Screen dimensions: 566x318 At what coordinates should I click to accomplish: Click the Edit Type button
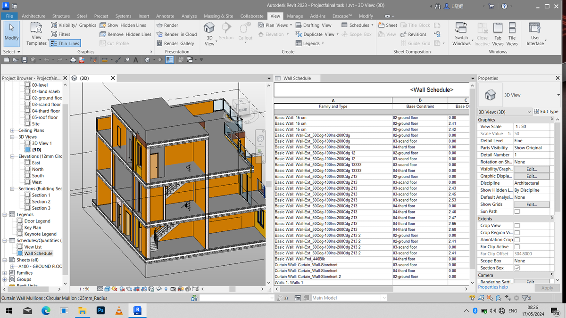pos(546,112)
